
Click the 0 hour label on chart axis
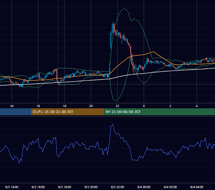pos(144,106)
